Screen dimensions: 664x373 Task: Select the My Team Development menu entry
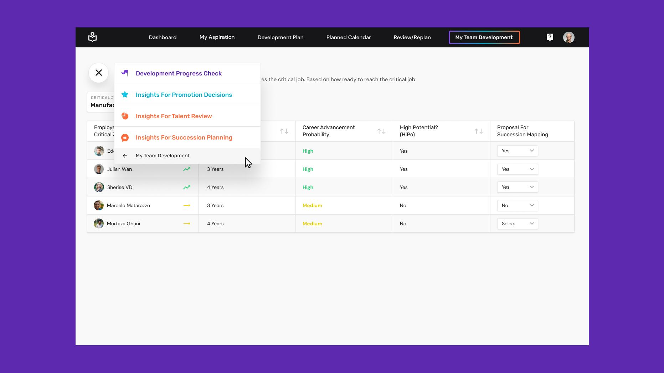[x=163, y=156]
